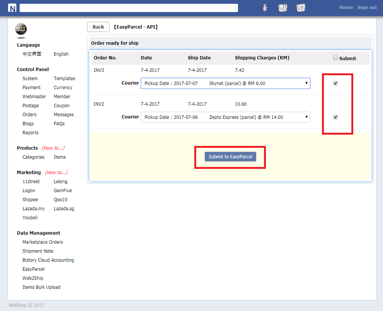
Task: Click shipping charge 7.42
Action: pos(240,70)
